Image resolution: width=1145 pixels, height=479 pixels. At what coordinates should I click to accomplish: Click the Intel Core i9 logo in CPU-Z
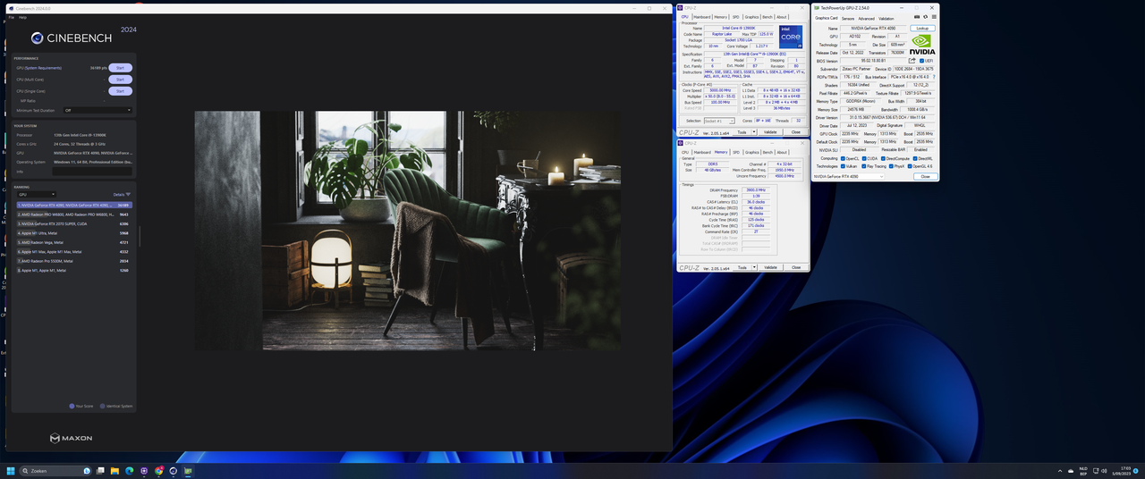791,37
